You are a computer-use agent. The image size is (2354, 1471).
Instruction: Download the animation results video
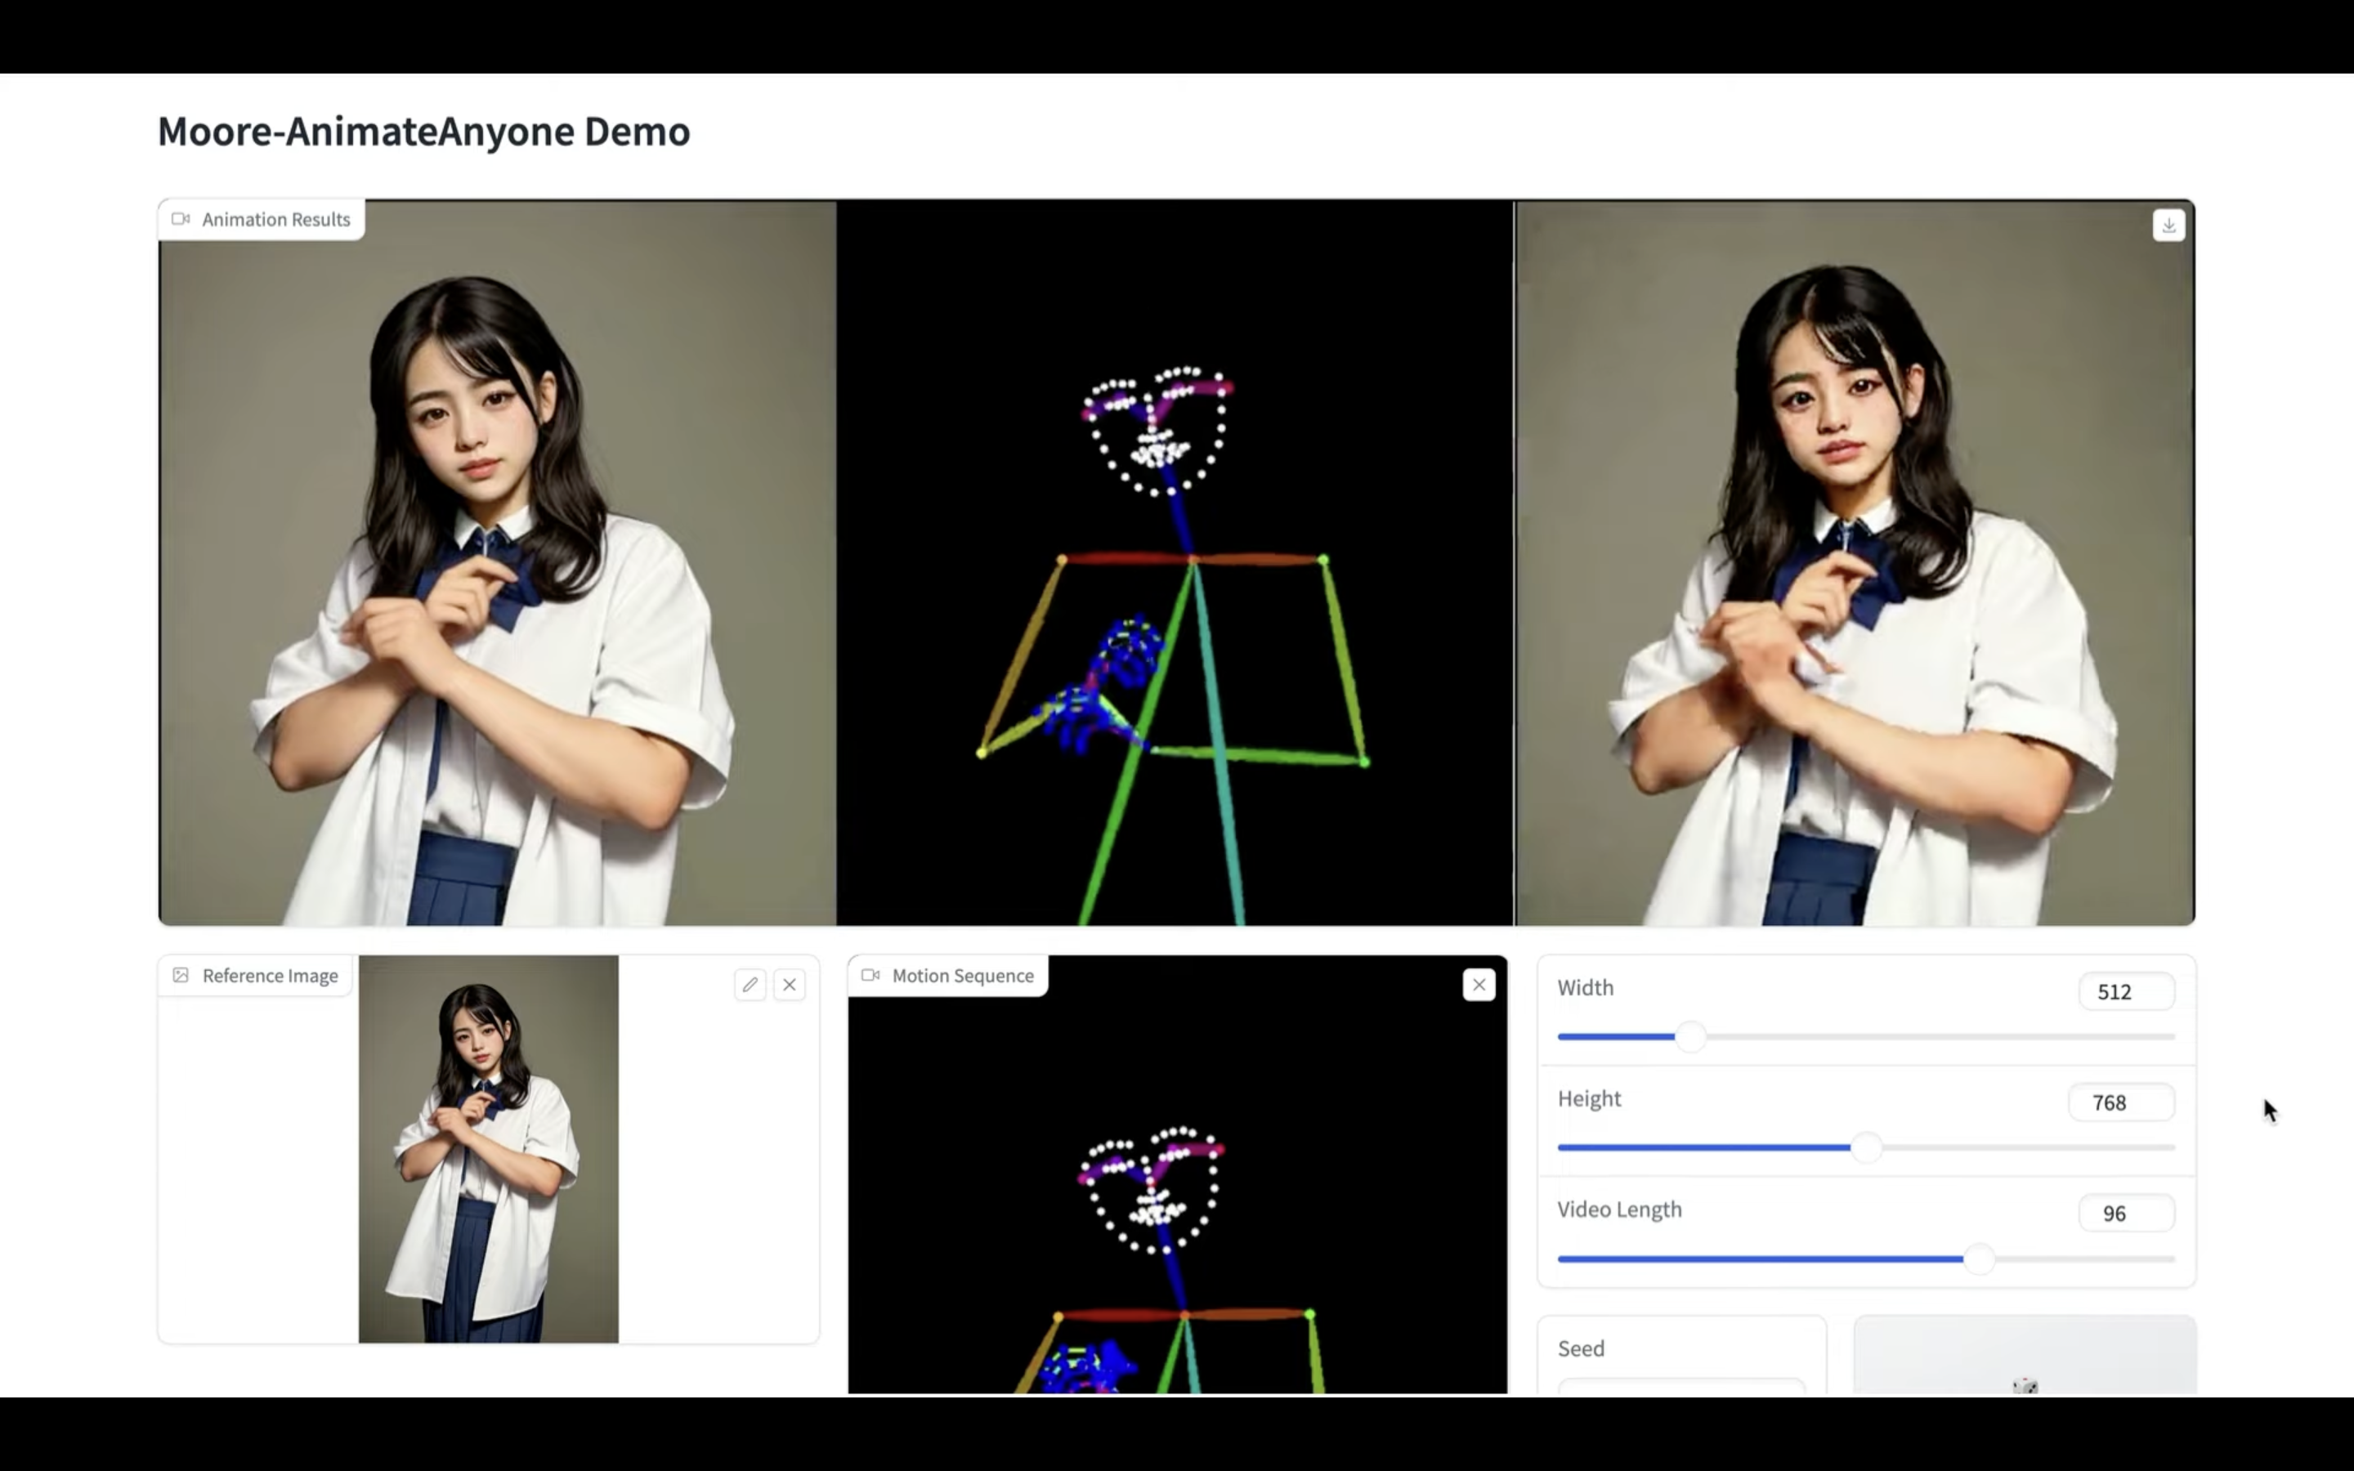pos(2168,226)
